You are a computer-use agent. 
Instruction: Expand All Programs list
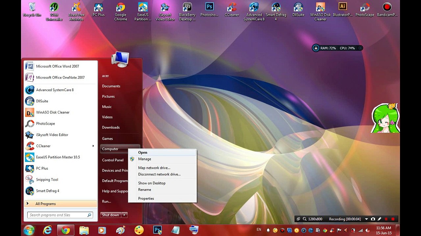(x=61, y=204)
